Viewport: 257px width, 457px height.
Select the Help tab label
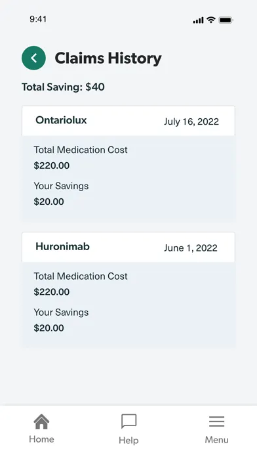click(x=128, y=440)
